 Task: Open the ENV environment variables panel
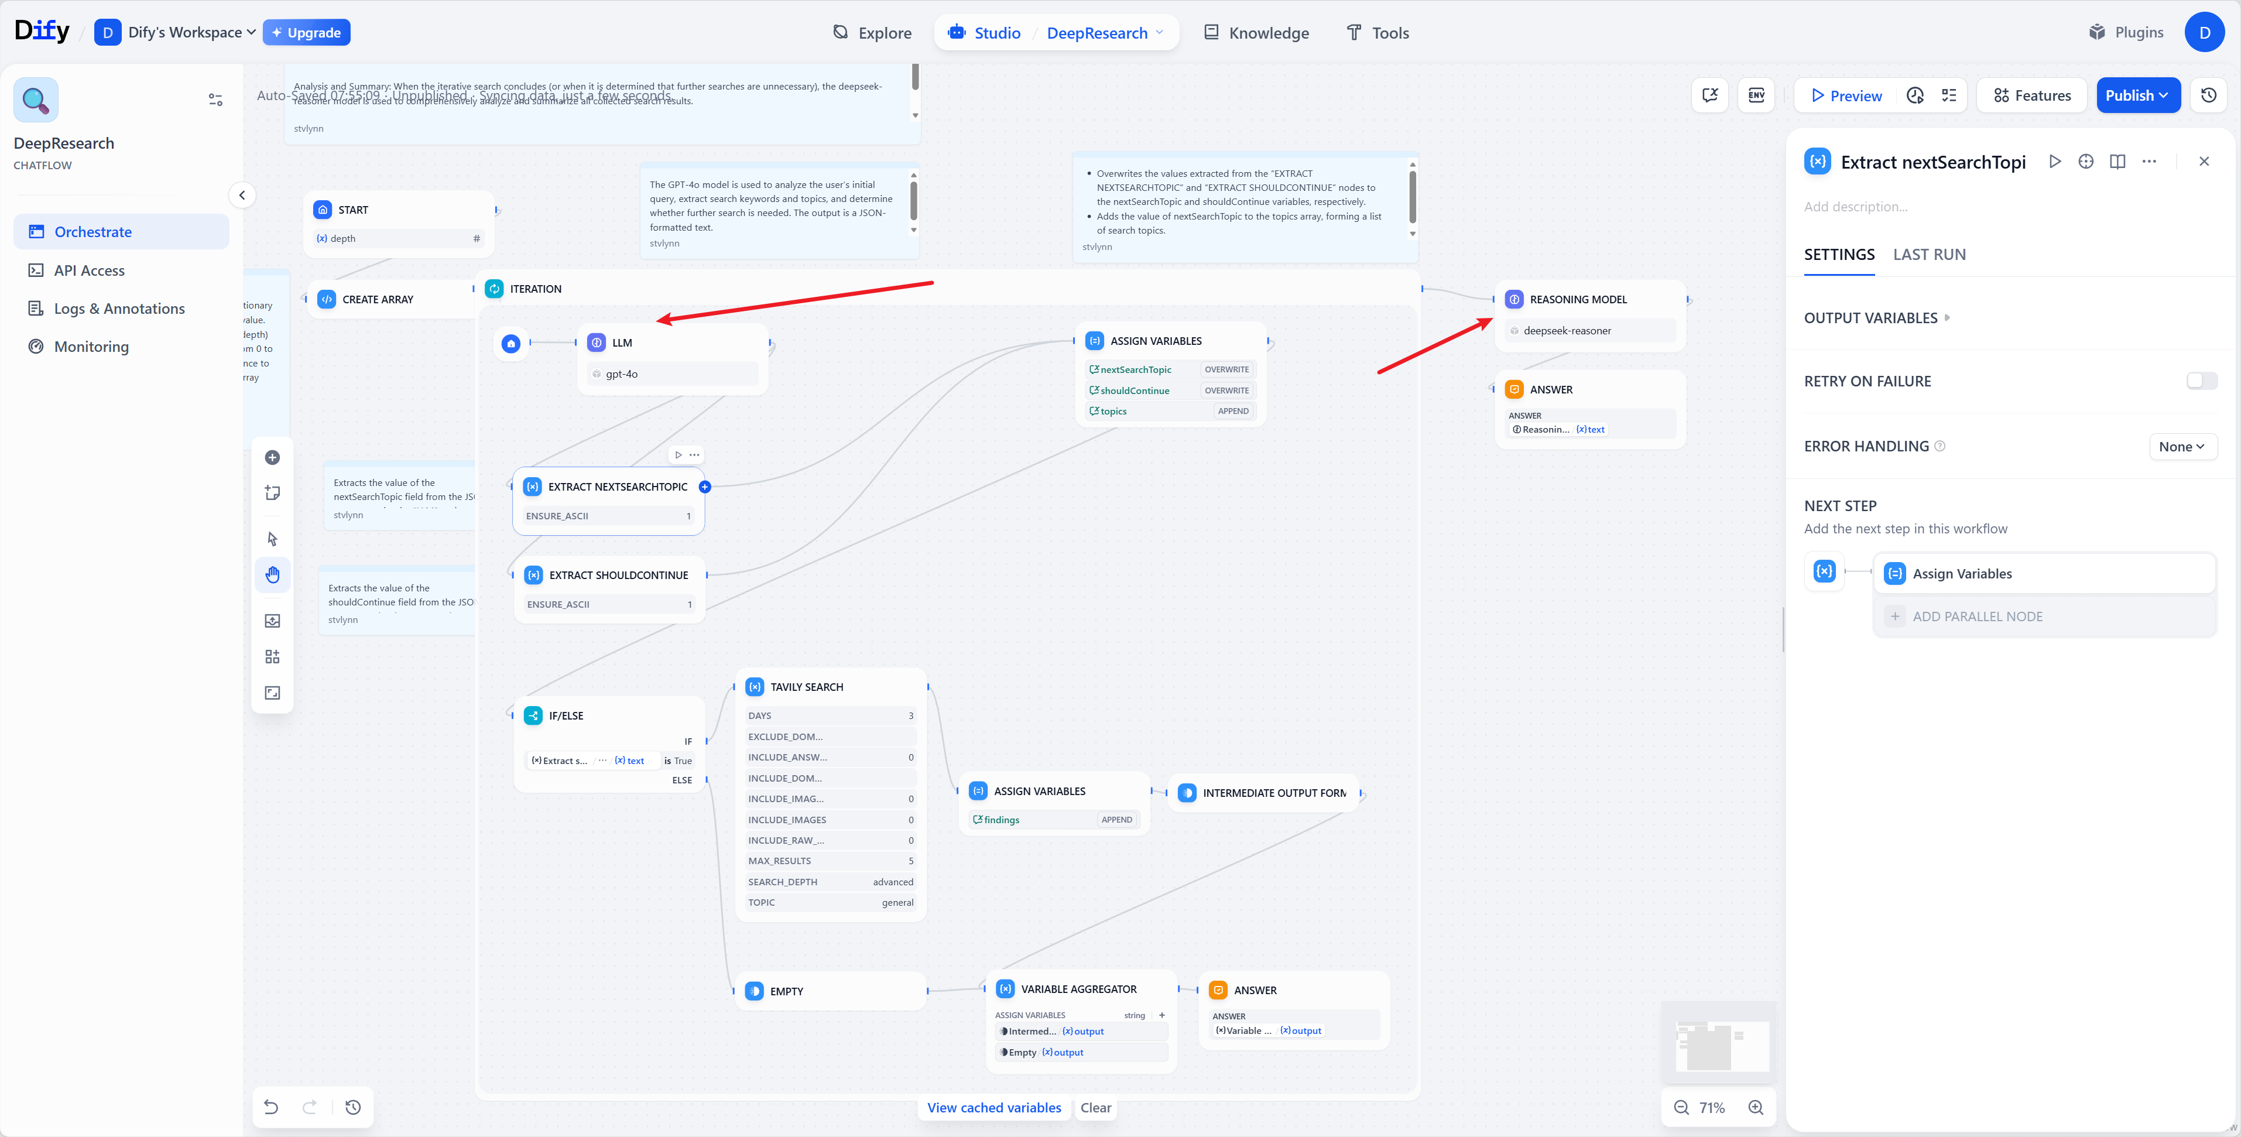(1756, 95)
